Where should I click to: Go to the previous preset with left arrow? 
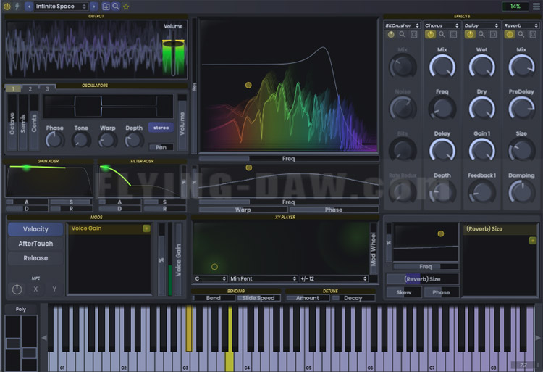[x=29, y=7]
